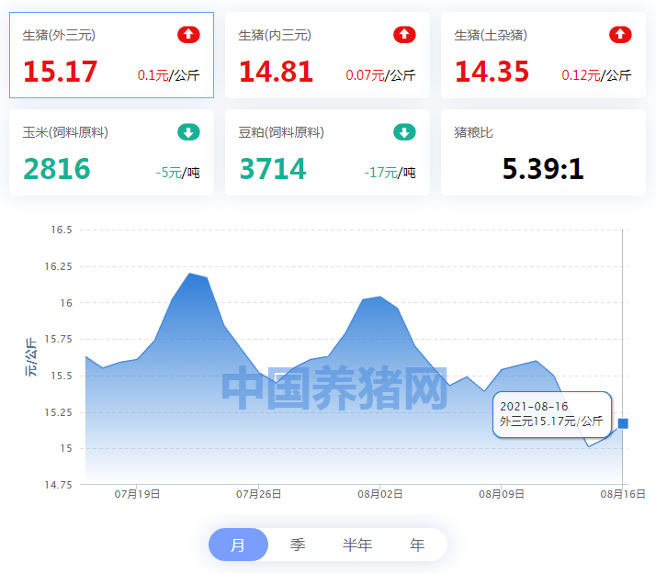Switch chart to 季 range
The image size is (656, 573).
click(x=298, y=545)
